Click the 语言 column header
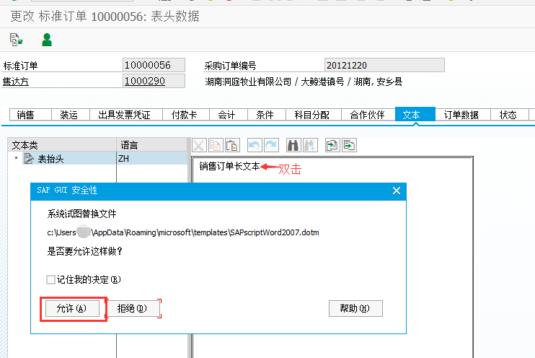The width and height of the screenshot is (535, 358). click(152, 145)
